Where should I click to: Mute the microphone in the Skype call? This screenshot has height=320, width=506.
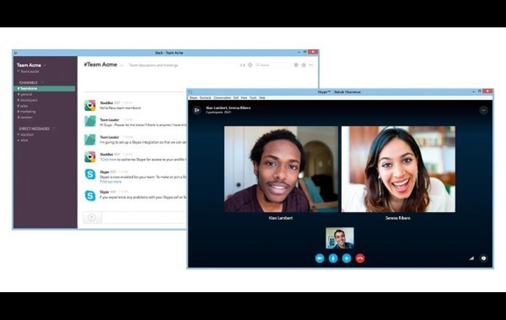tap(333, 258)
